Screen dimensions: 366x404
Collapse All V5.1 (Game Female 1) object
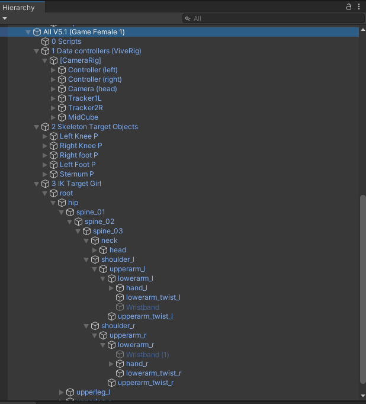[x=28, y=32]
